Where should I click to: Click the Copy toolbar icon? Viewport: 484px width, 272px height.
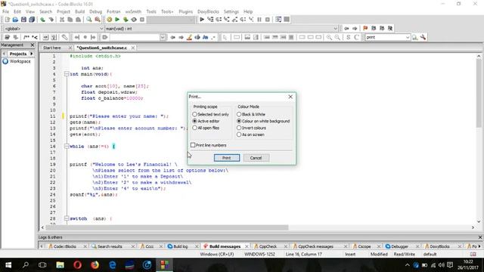pos(70,20)
